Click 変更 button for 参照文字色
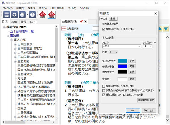The height and width of the screenshot is (125, 170). pos(132,66)
